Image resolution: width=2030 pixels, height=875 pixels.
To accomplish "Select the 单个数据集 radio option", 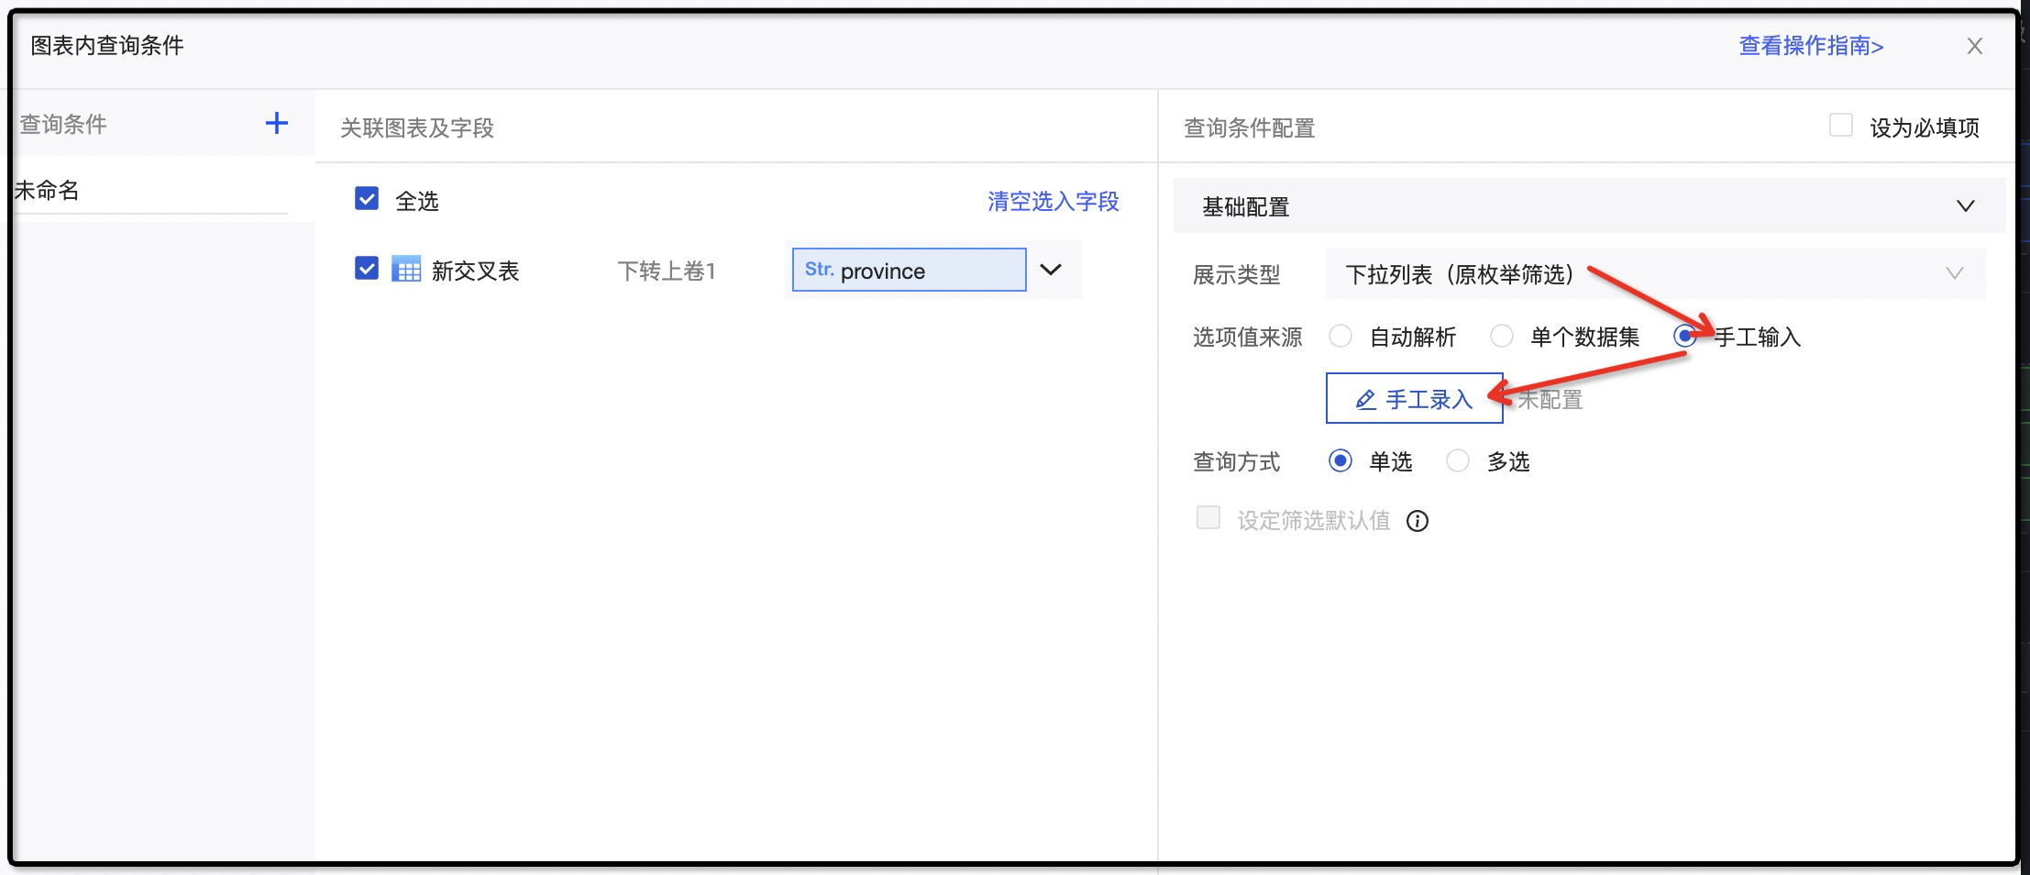I will pyautogui.click(x=1501, y=337).
